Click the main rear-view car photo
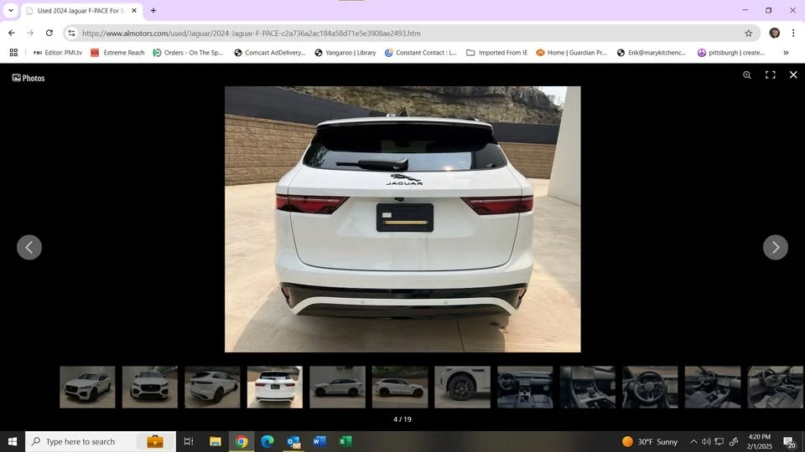The height and width of the screenshot is (452, 805). (x=402, y=219)
